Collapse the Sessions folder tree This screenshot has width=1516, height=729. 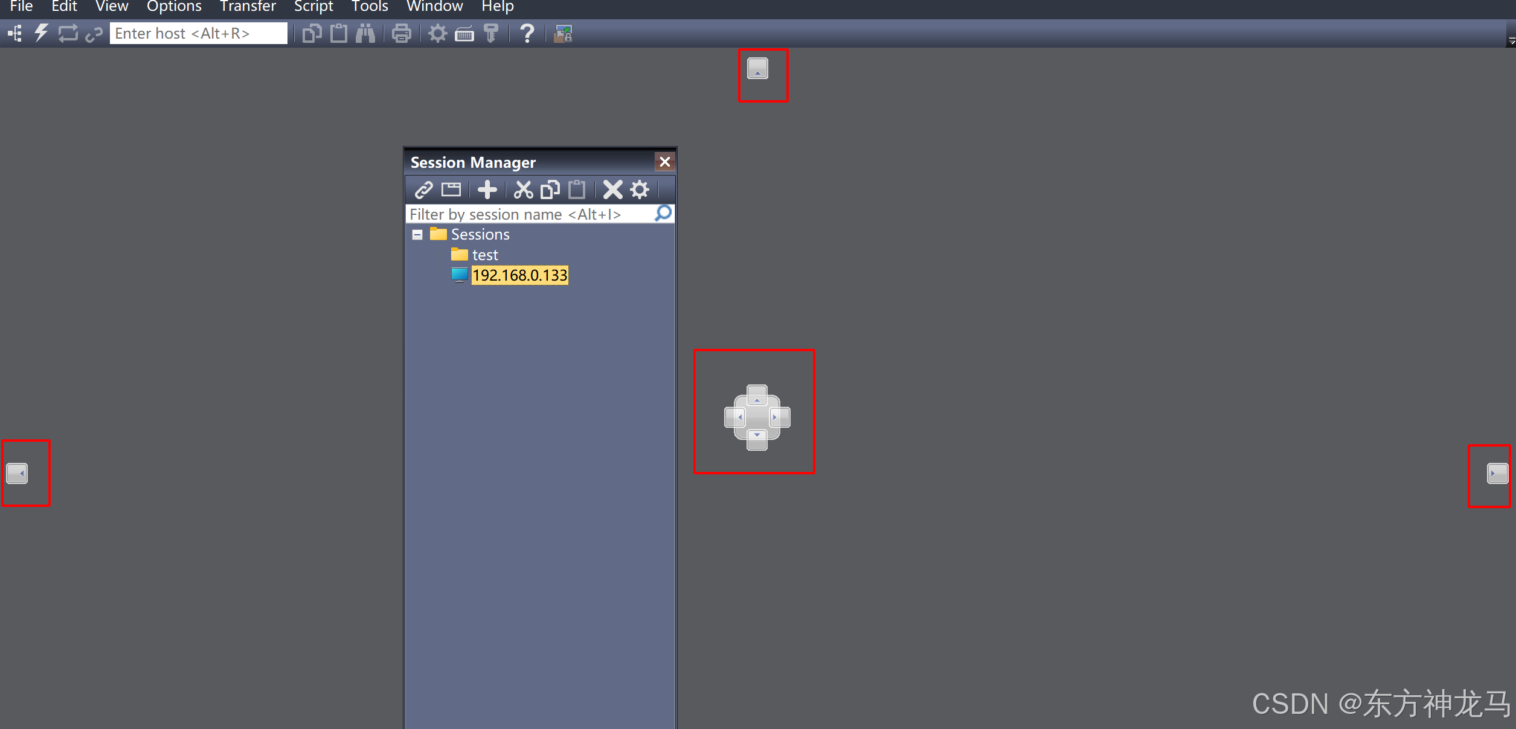click(x=417, y=235)
